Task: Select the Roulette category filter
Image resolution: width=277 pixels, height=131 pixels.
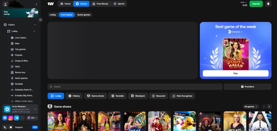Action: 117,96
